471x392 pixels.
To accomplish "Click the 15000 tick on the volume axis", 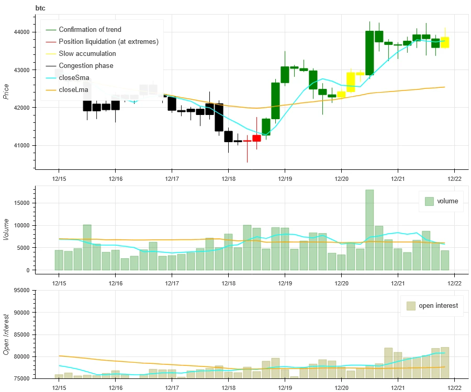I will tap(21, 203).
